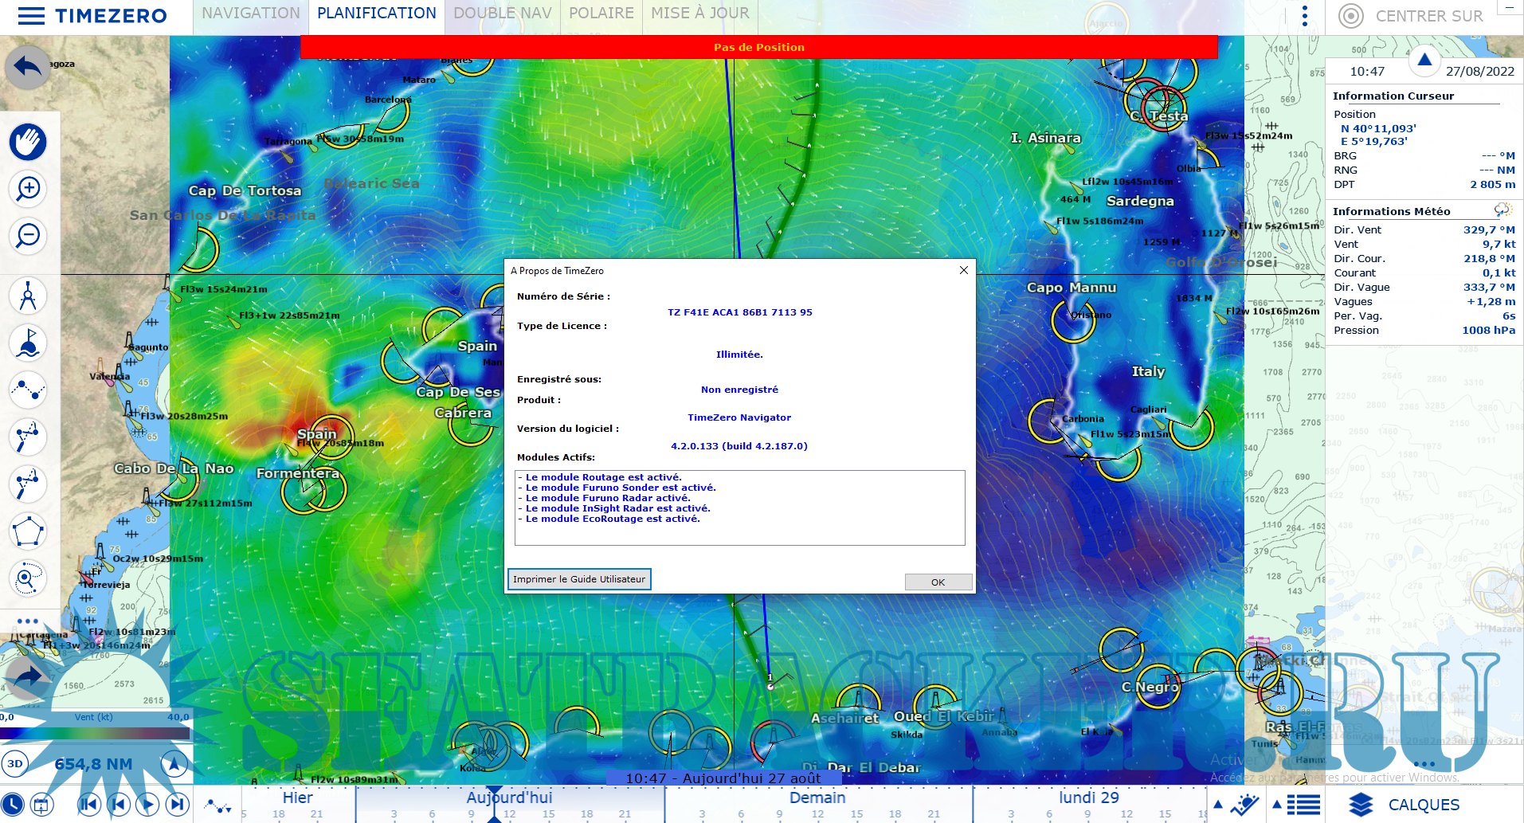Collapse the cursor information panel arrow
1524x823 pixels.
coord(1424,60)
